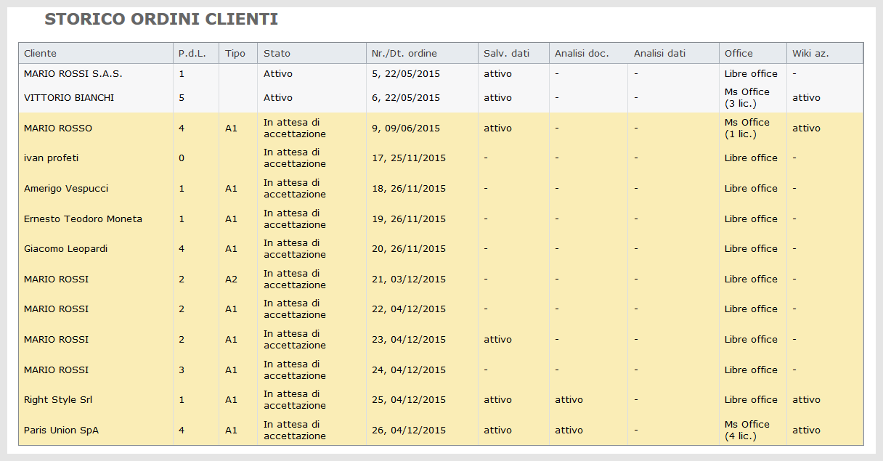Select the Paris Union SpA row
The width and height of the screenshot is (883, 461).
(x=441, y=431)
